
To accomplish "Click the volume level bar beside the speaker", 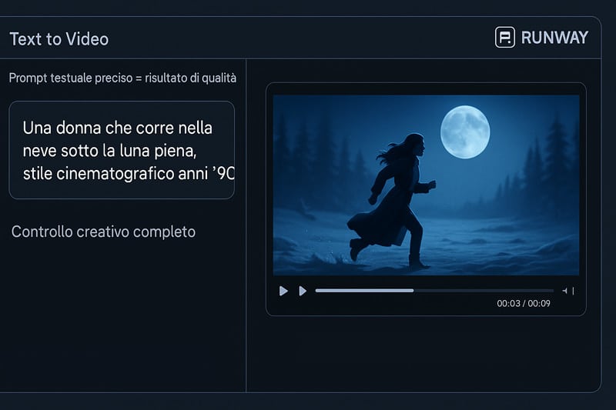I will pyautogui.click(x=573, y=291).
